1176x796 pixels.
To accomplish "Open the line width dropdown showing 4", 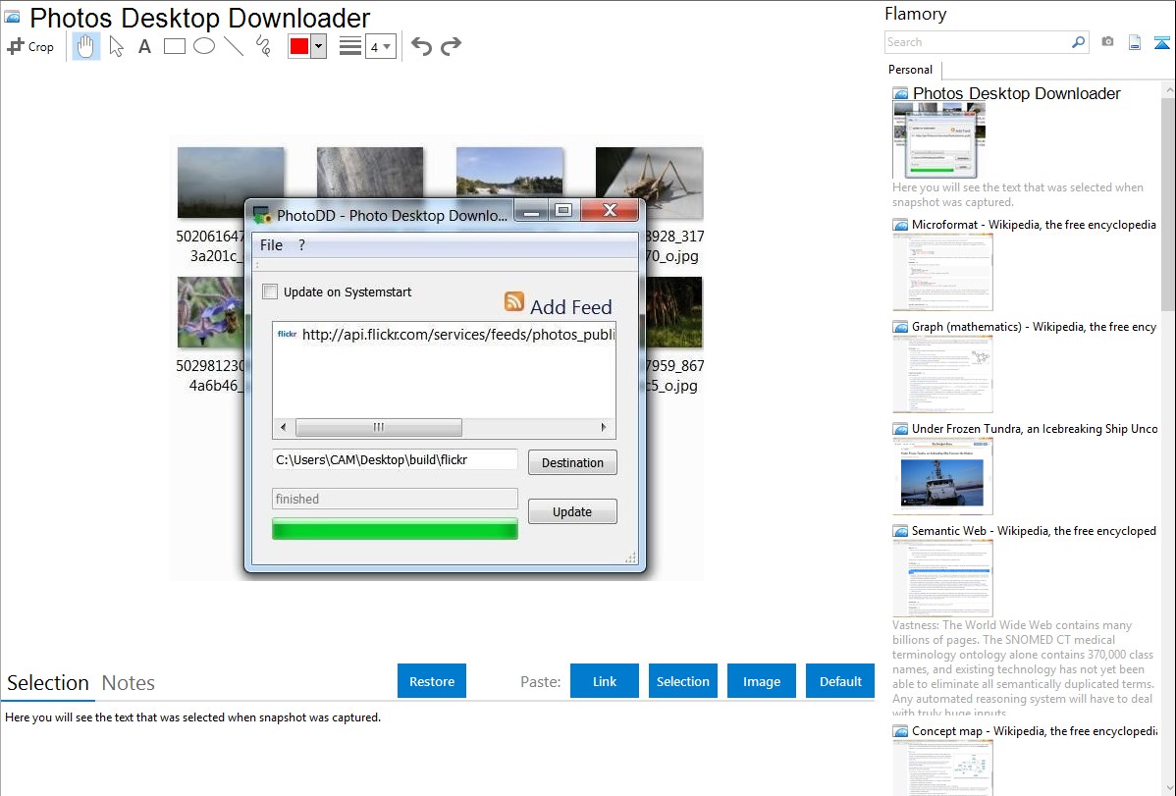I will click(x=381, y=47).
